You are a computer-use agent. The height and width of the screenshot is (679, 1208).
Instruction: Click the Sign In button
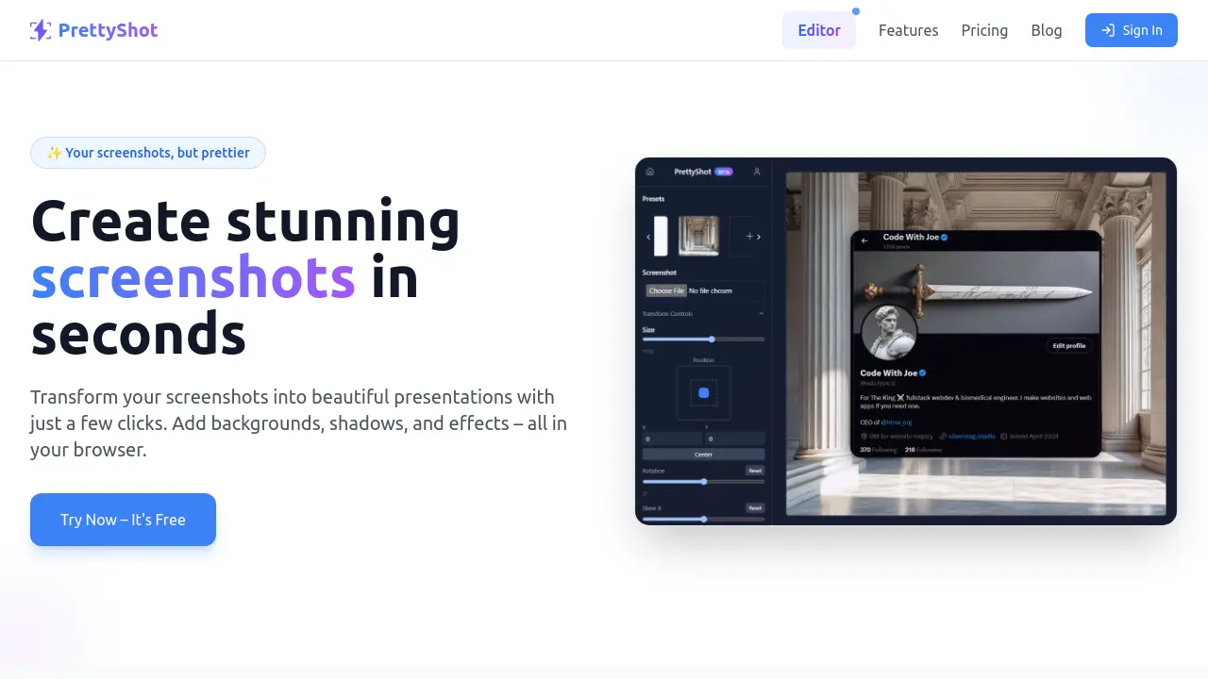pyautogui.click(x=1132, y=30)
